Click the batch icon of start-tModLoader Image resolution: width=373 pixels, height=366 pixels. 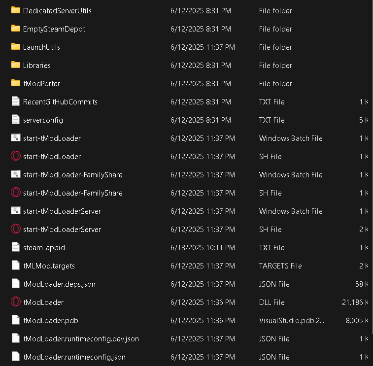16,138
